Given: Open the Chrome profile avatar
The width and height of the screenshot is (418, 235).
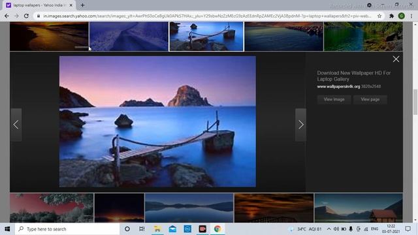Looking at the screenshot, I should tap(402, 16).
